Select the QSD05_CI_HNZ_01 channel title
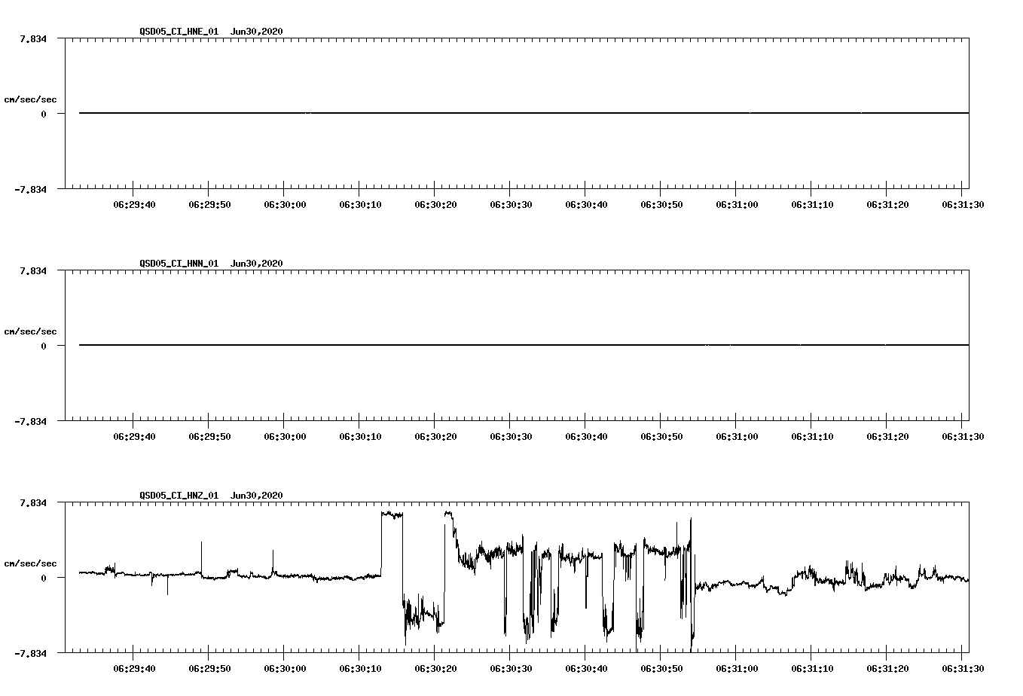Image resolution: width=1023 pixels, height=696 pixels. pyautogui.click(x=179, y=496)
